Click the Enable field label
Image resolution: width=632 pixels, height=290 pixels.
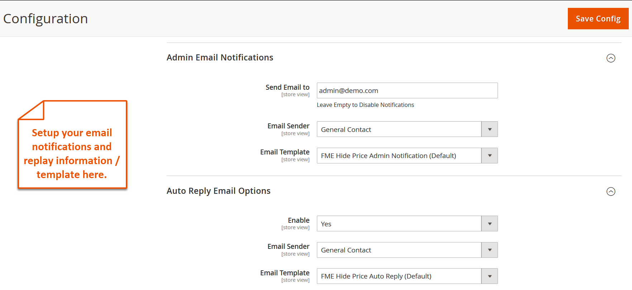tap(299, 220)
